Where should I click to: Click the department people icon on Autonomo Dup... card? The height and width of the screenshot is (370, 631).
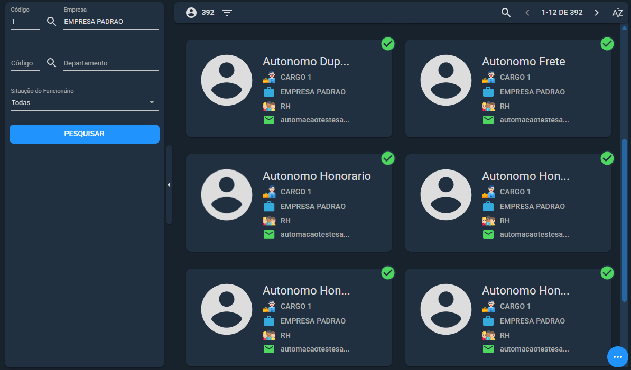click(x=269, y=106)
